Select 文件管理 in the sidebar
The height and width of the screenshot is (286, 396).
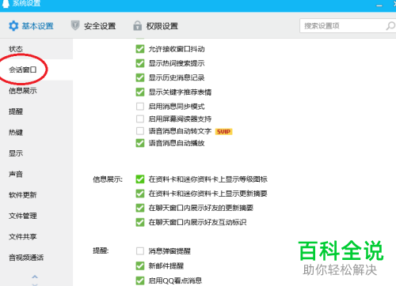tap(23, 216)
